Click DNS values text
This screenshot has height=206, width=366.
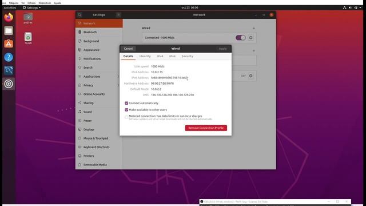[x=172, y=95]
